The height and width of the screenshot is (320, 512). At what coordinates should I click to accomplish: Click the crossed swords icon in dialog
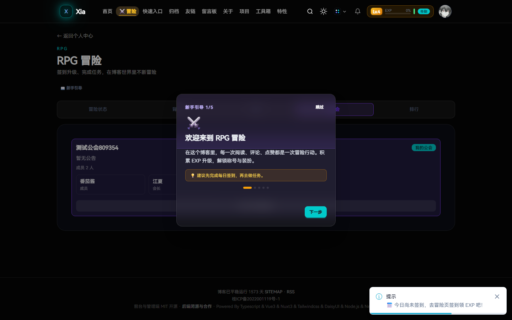pyautogui.click(x=194, y=123)
